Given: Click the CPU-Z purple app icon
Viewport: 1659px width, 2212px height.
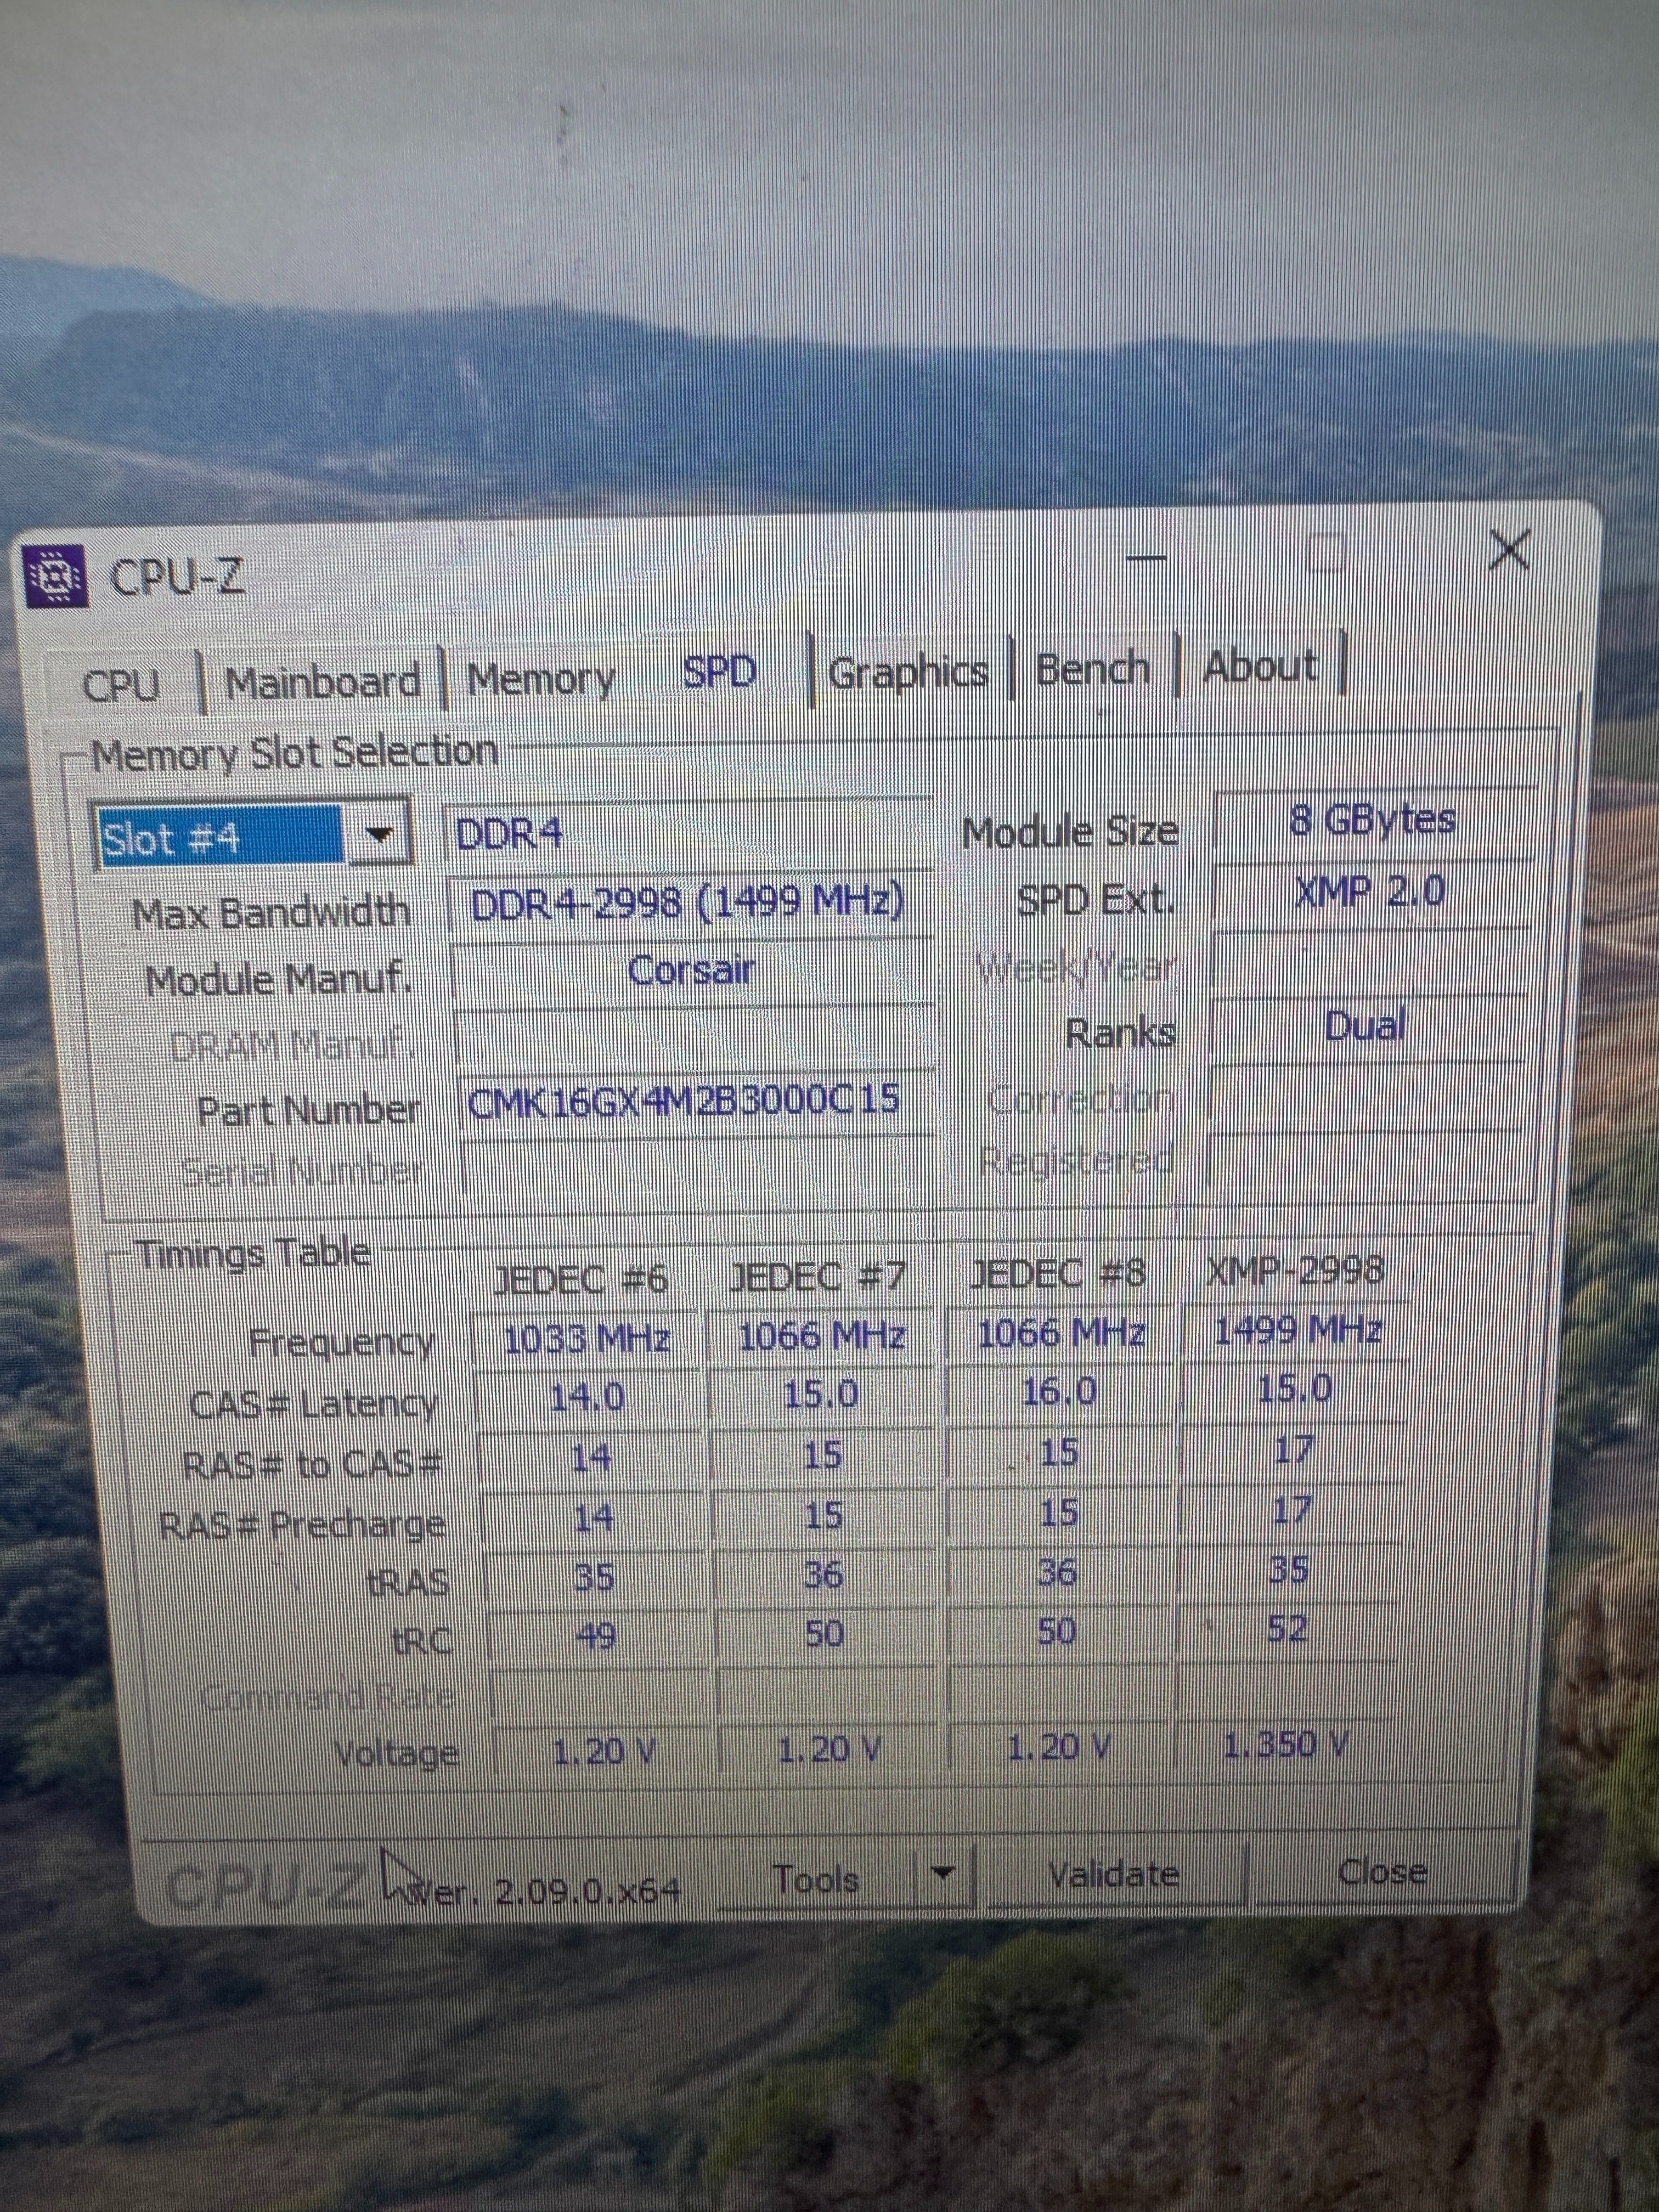Looking at the screenshot, I should pos(56,576).
